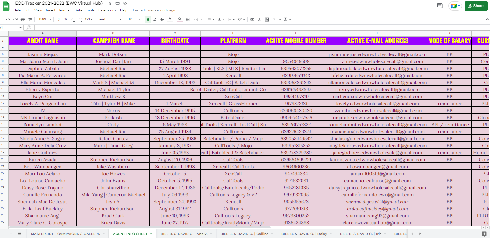Open the View menu
490x238 pixels.
[38, 10]
